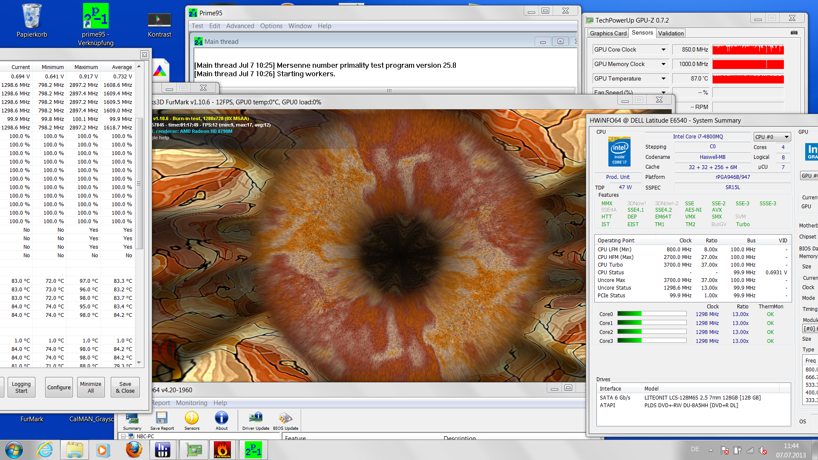
Task: Click the BIOS Update chip icon
Action: [x=285, y=418]
